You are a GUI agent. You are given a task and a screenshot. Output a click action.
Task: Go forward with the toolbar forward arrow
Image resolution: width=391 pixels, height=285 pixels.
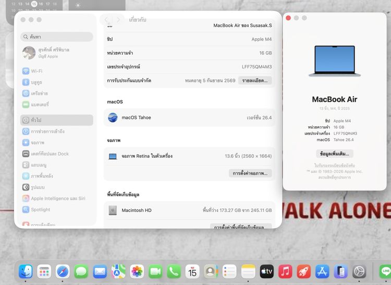[118, 20]
